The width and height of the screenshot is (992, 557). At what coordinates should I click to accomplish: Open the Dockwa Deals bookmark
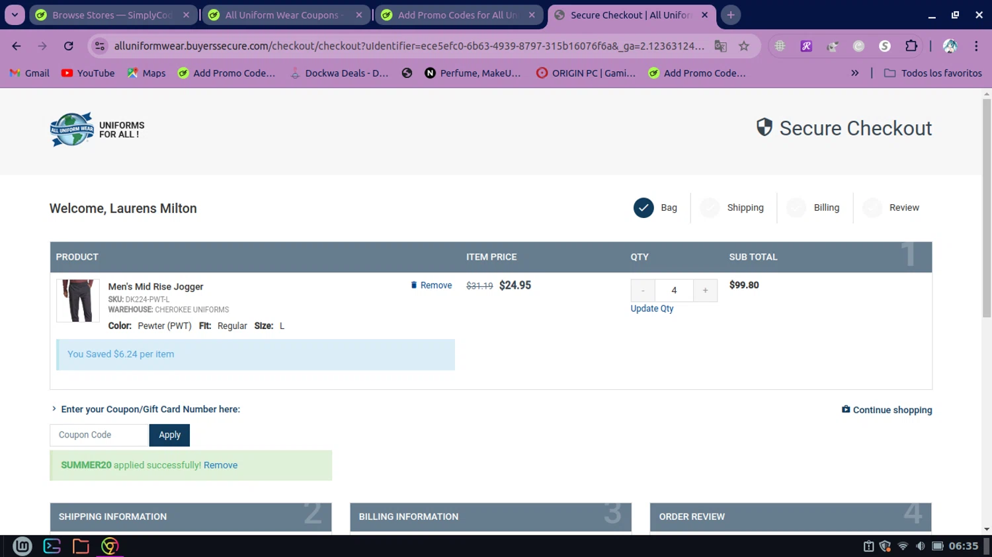click(x=339, y=73)
